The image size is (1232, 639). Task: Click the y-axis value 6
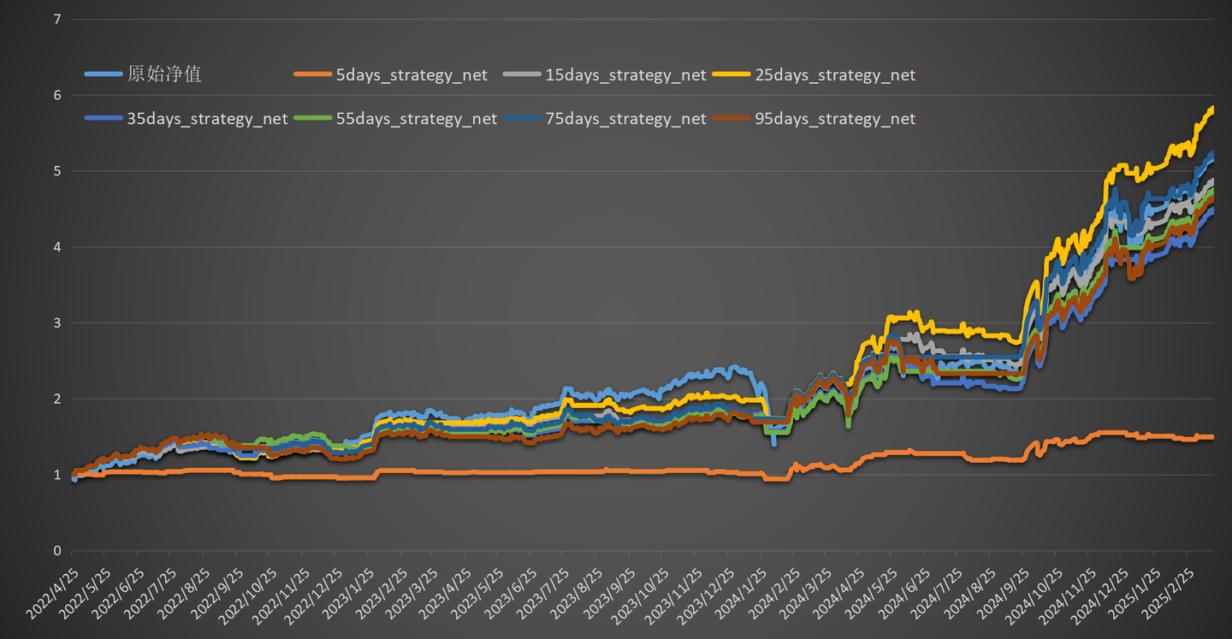tap(56, 95)
